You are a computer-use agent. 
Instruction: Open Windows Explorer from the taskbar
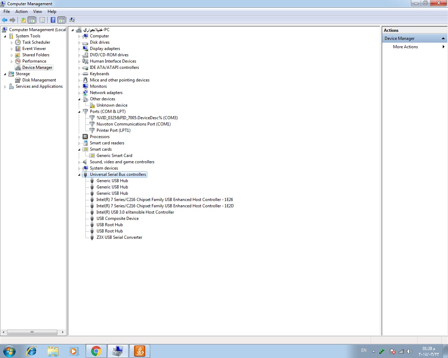[x=53, y=351]
